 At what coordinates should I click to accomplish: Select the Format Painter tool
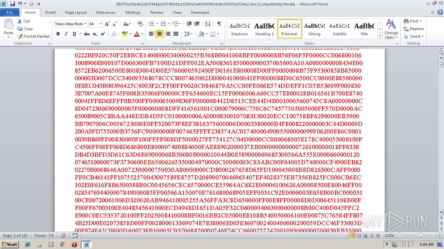33,36
